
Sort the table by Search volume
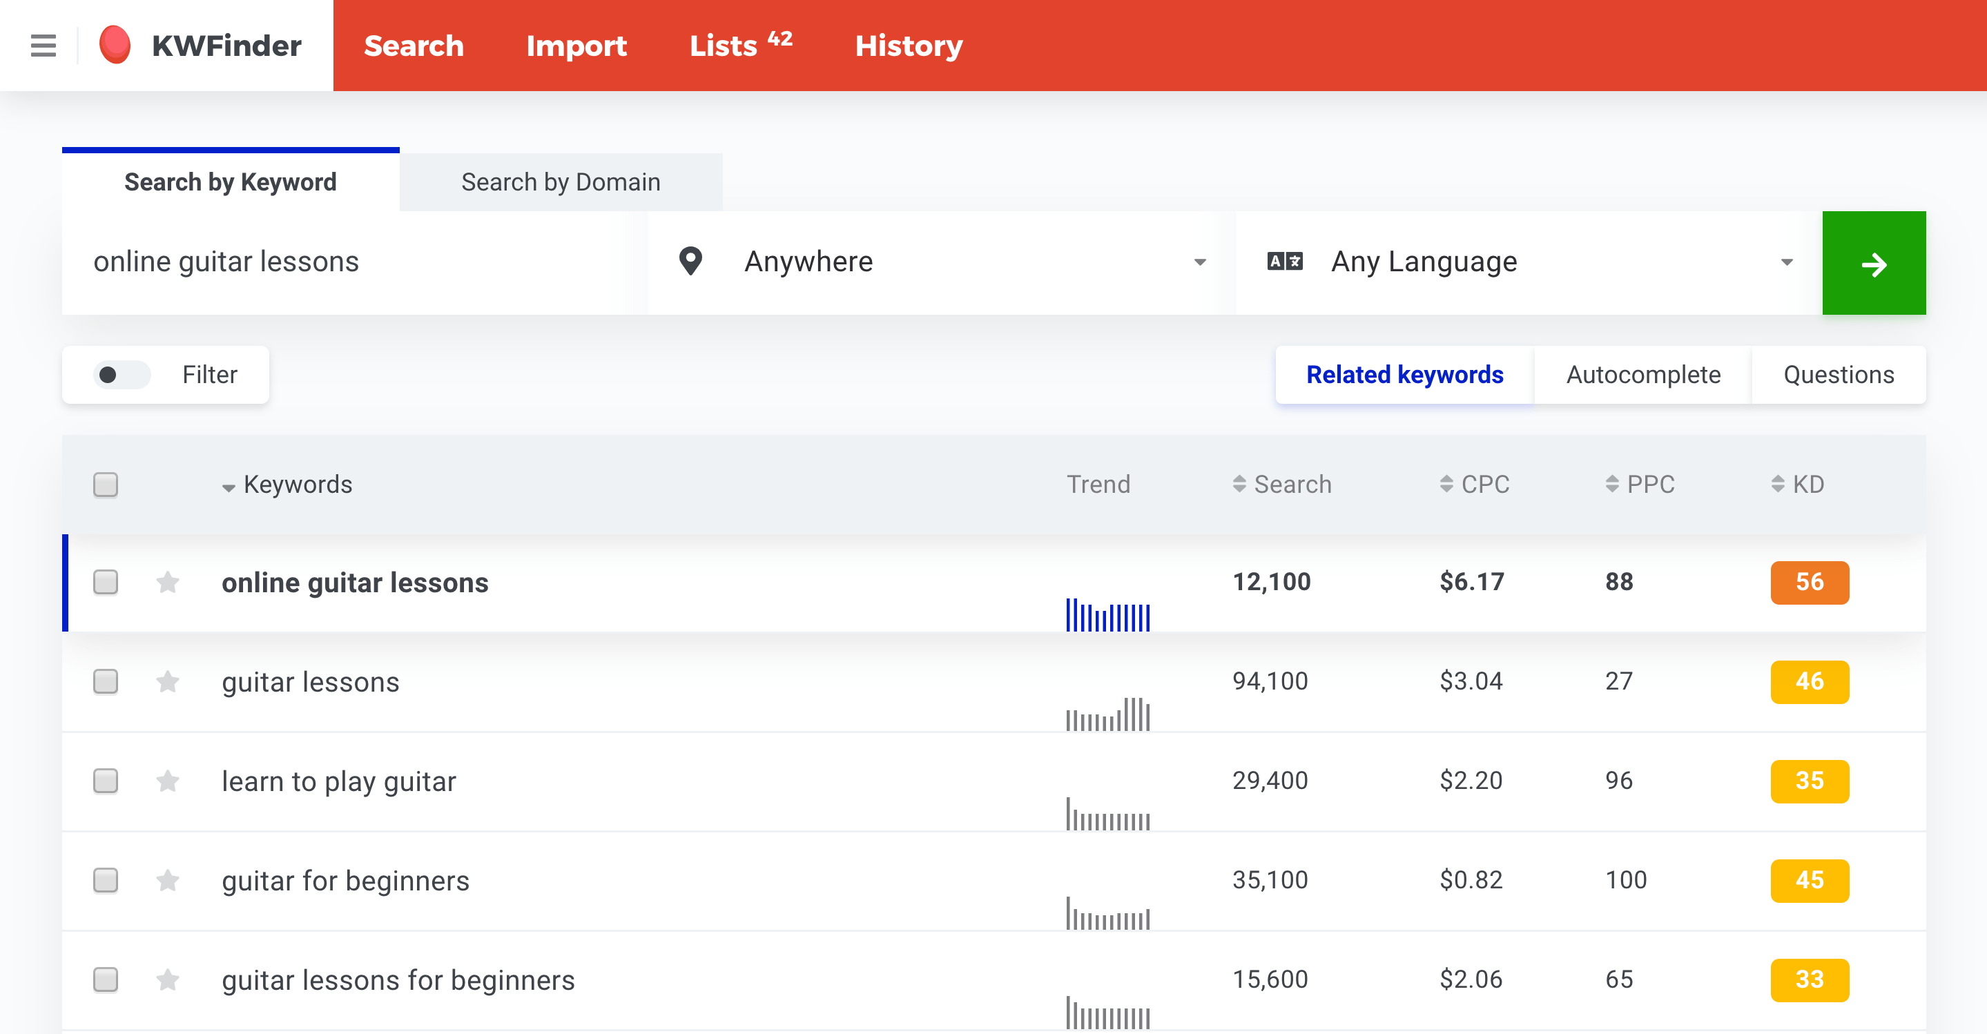coord(1282,485)
